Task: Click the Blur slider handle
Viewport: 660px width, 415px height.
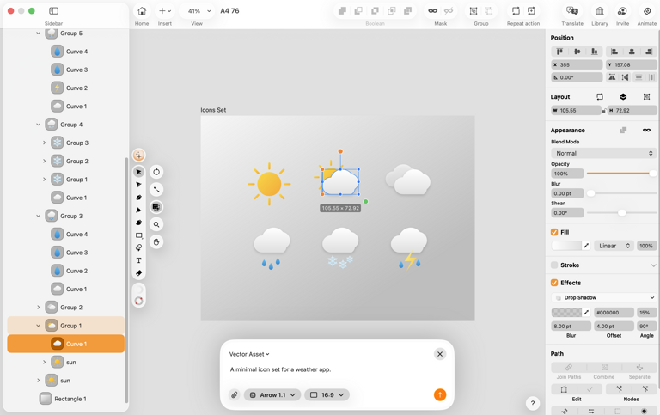Action: tap(591, 193)
